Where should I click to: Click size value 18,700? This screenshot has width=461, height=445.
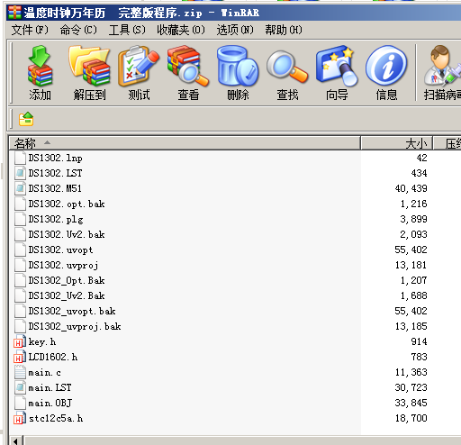tap(411, 418)
